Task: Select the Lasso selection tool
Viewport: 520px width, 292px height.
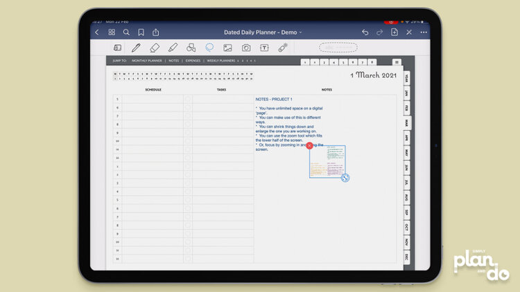Action: coord(209,48)
